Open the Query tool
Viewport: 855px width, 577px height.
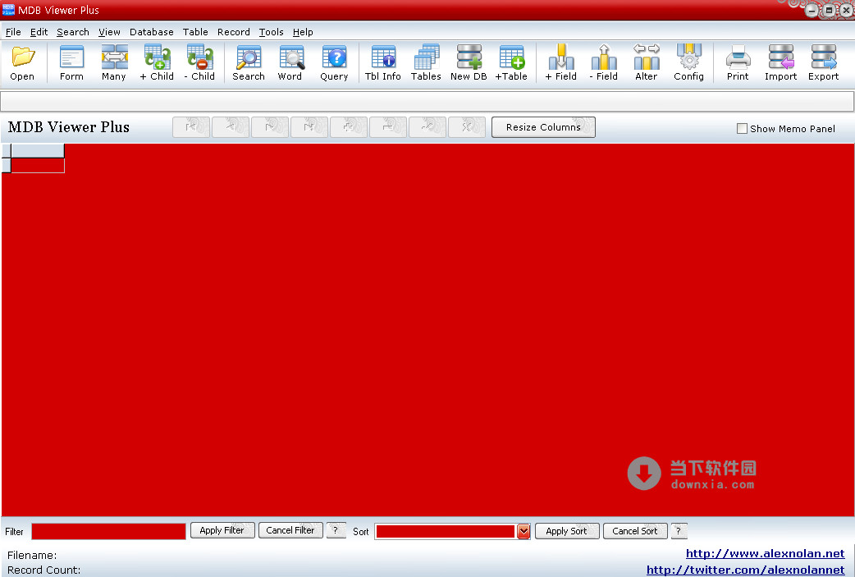click(334, 63)
